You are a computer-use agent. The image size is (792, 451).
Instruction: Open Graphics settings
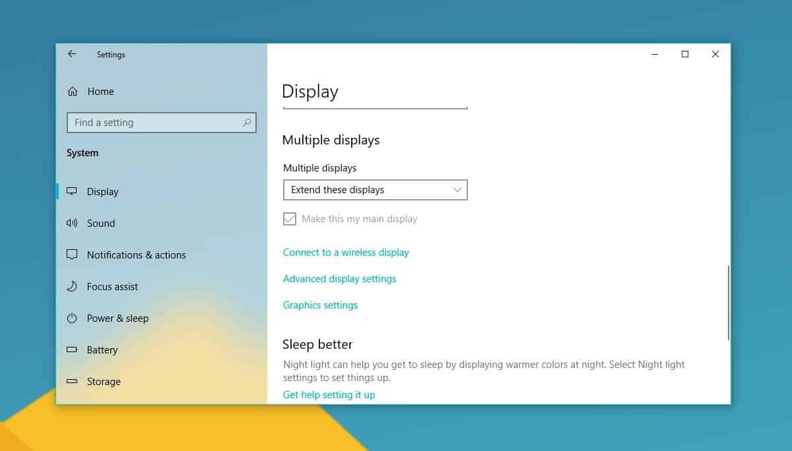click(x=320, y=305)
